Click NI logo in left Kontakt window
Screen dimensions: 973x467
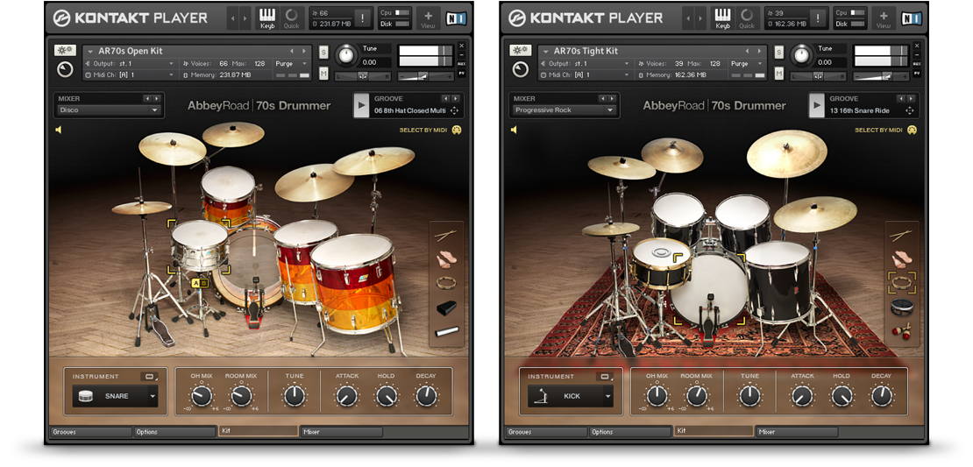click(x=456, y=18)
